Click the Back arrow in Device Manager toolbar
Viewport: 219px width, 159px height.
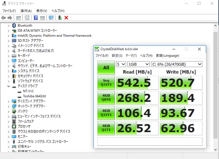click(x=3, y=17)
